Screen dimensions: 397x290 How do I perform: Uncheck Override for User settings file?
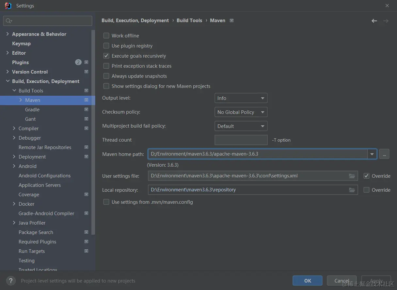pos(366,176)
